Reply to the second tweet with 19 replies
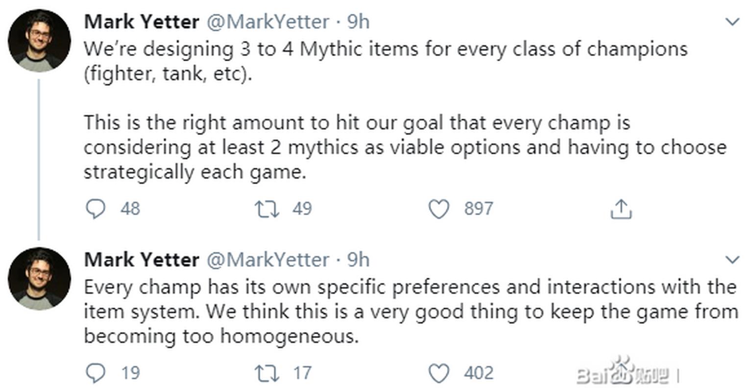This screenshot has width=750, height=392. tap(96, 373)
